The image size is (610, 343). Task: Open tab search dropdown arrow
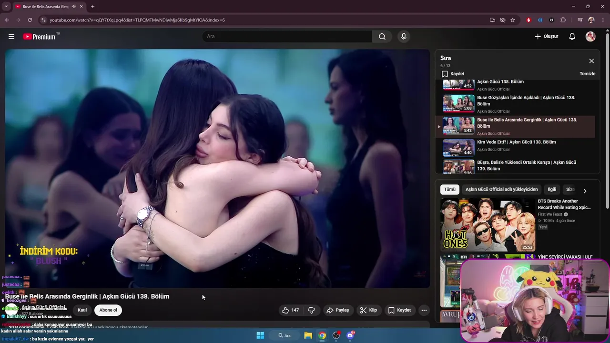click(x=6, y=7)
